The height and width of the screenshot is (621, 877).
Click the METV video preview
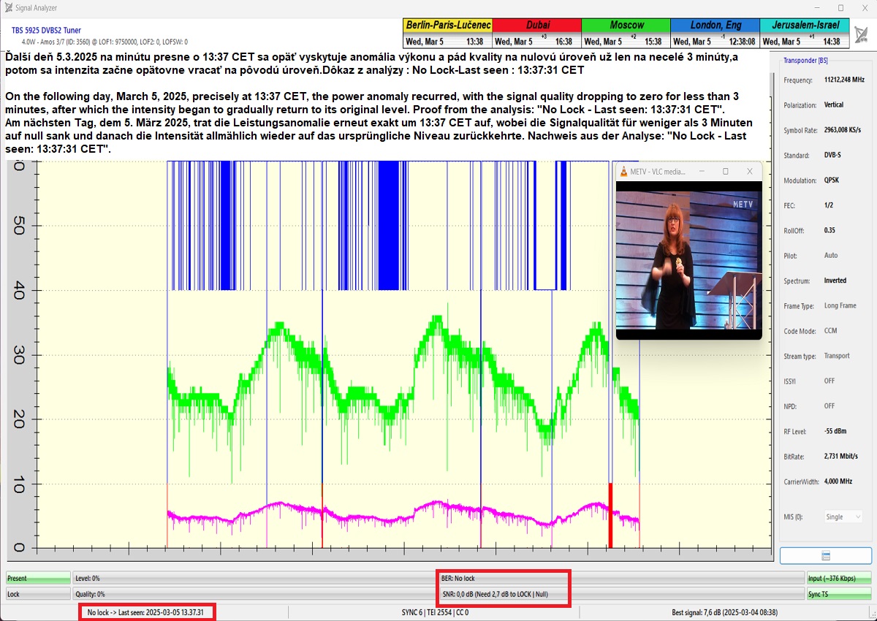pos(688,259)
